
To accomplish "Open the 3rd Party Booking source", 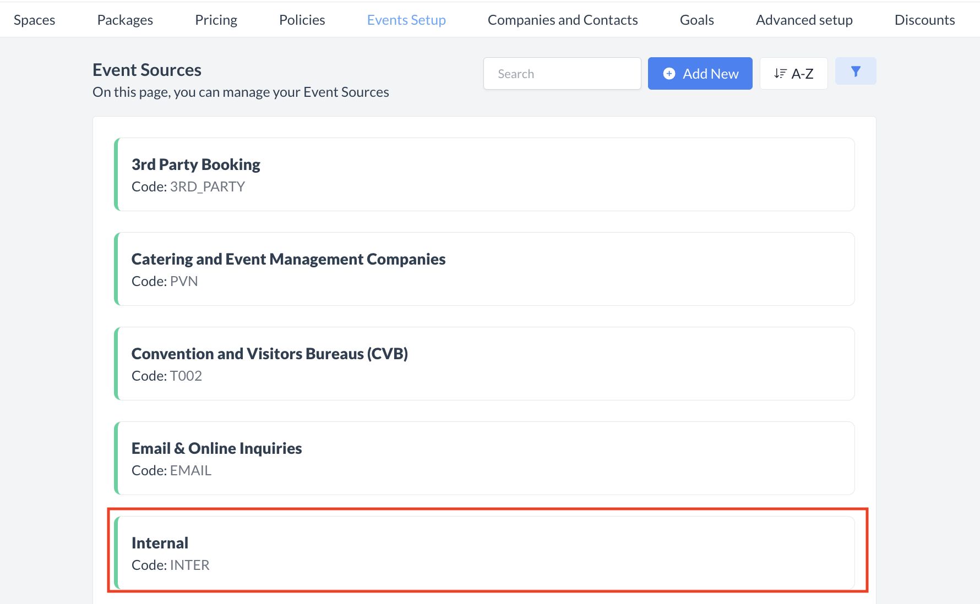I will pos(484,174).
